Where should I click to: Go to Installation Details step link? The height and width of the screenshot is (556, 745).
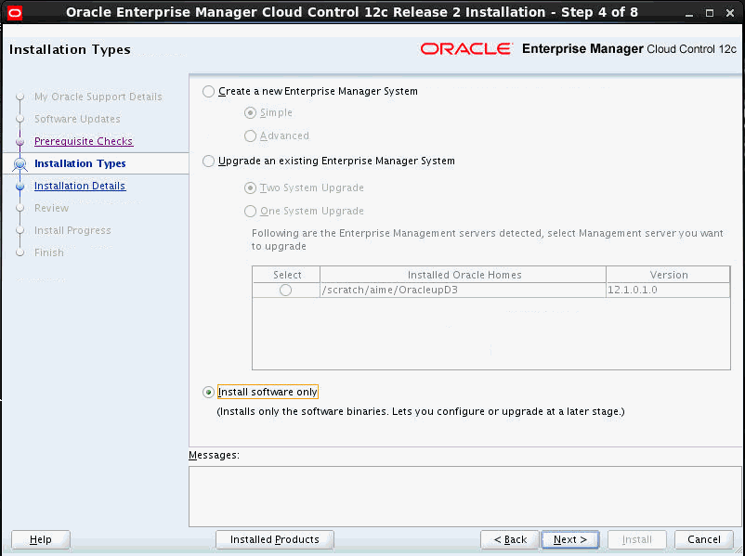tap(80, 186)
